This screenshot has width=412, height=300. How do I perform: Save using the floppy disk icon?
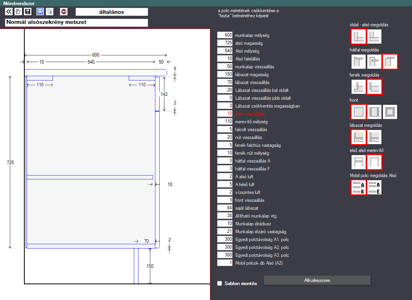27,11
